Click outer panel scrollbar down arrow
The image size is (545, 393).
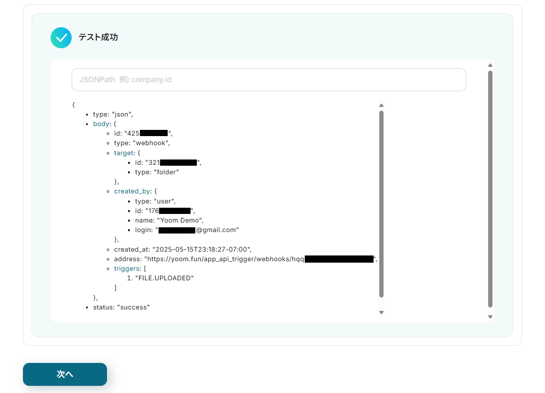[x=490, y=317]
